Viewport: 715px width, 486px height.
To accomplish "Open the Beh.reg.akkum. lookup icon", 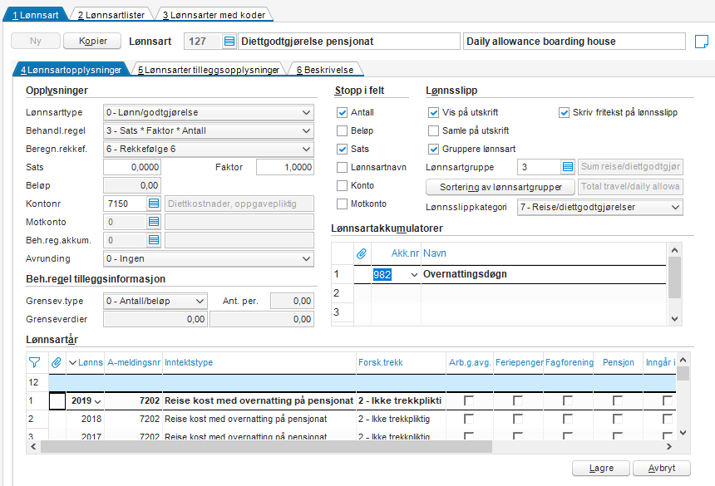I will (x=154, y=240).
